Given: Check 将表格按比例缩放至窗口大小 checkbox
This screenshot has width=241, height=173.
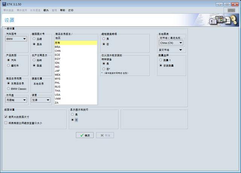Looking at the screenshot, I should tap(6, 123).
